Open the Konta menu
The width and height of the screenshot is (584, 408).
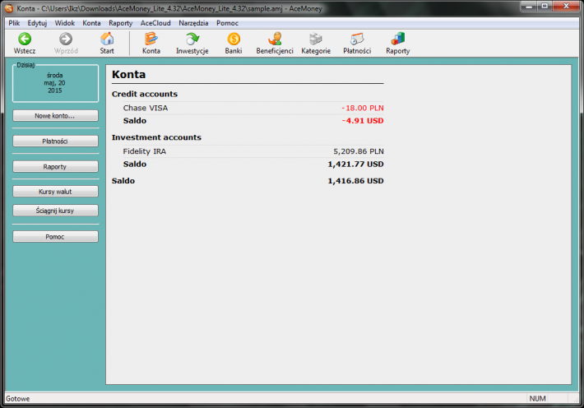[91, 23]
